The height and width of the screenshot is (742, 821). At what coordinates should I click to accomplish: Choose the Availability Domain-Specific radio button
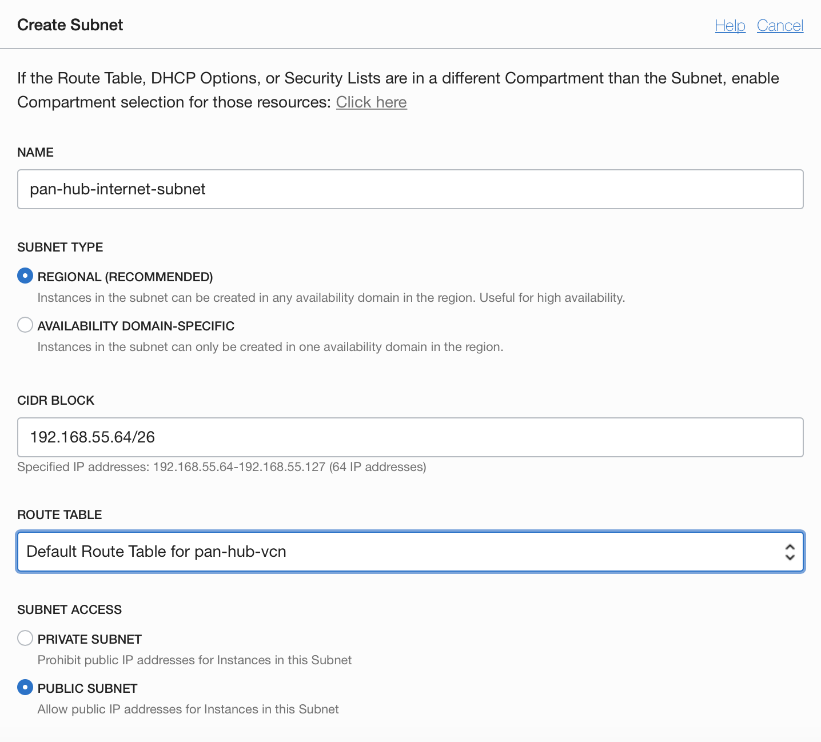25,325
